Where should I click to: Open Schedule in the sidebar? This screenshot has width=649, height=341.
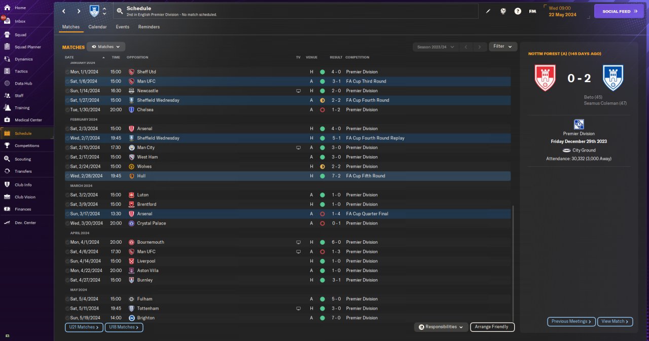[27, 133]
